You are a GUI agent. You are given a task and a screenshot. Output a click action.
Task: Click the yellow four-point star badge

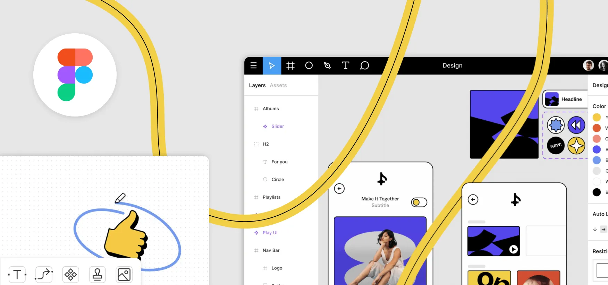576,146
